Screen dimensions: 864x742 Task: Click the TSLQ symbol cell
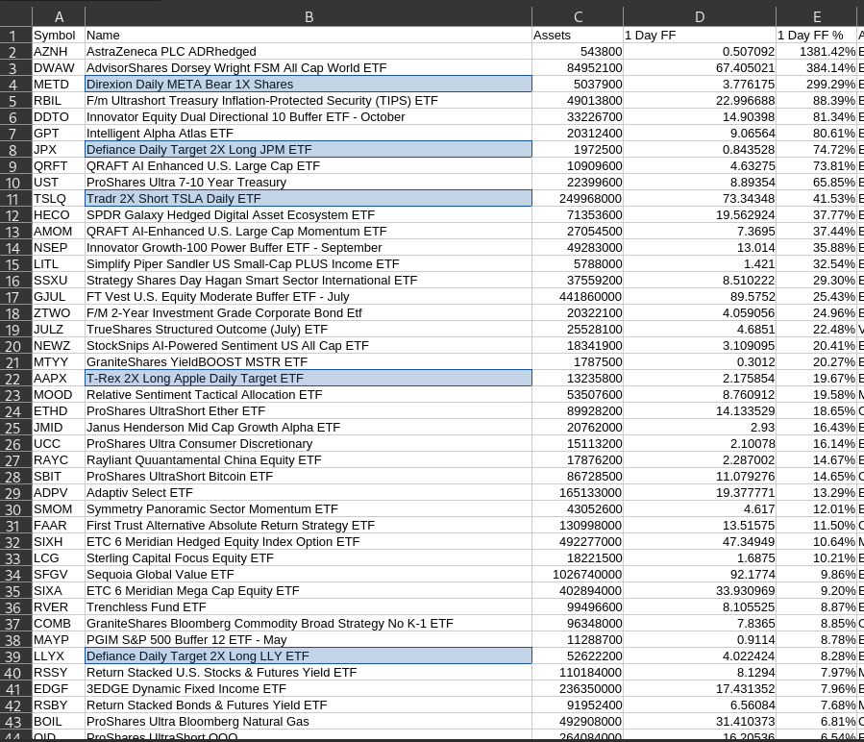point(59,199)
